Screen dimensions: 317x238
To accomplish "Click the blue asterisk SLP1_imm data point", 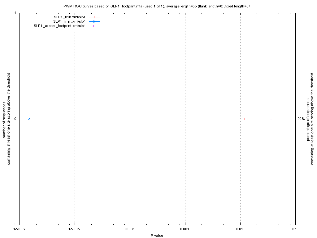I will (29, 119).
